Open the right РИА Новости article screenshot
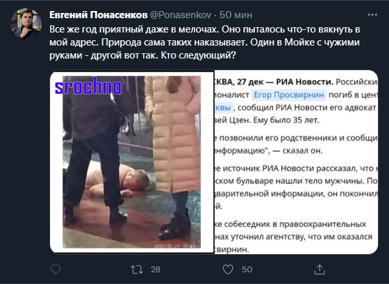 [296, 162]
